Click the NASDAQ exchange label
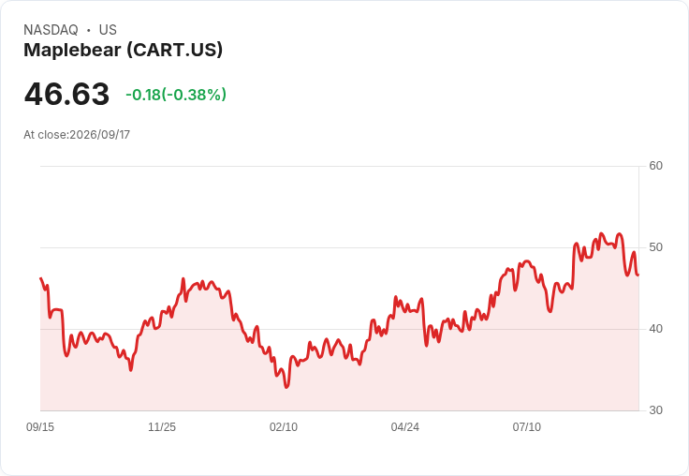 click(51, 30)
